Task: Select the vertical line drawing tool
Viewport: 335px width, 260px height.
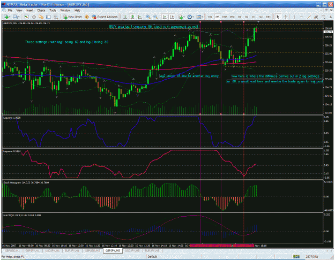Action: [294, 17]
